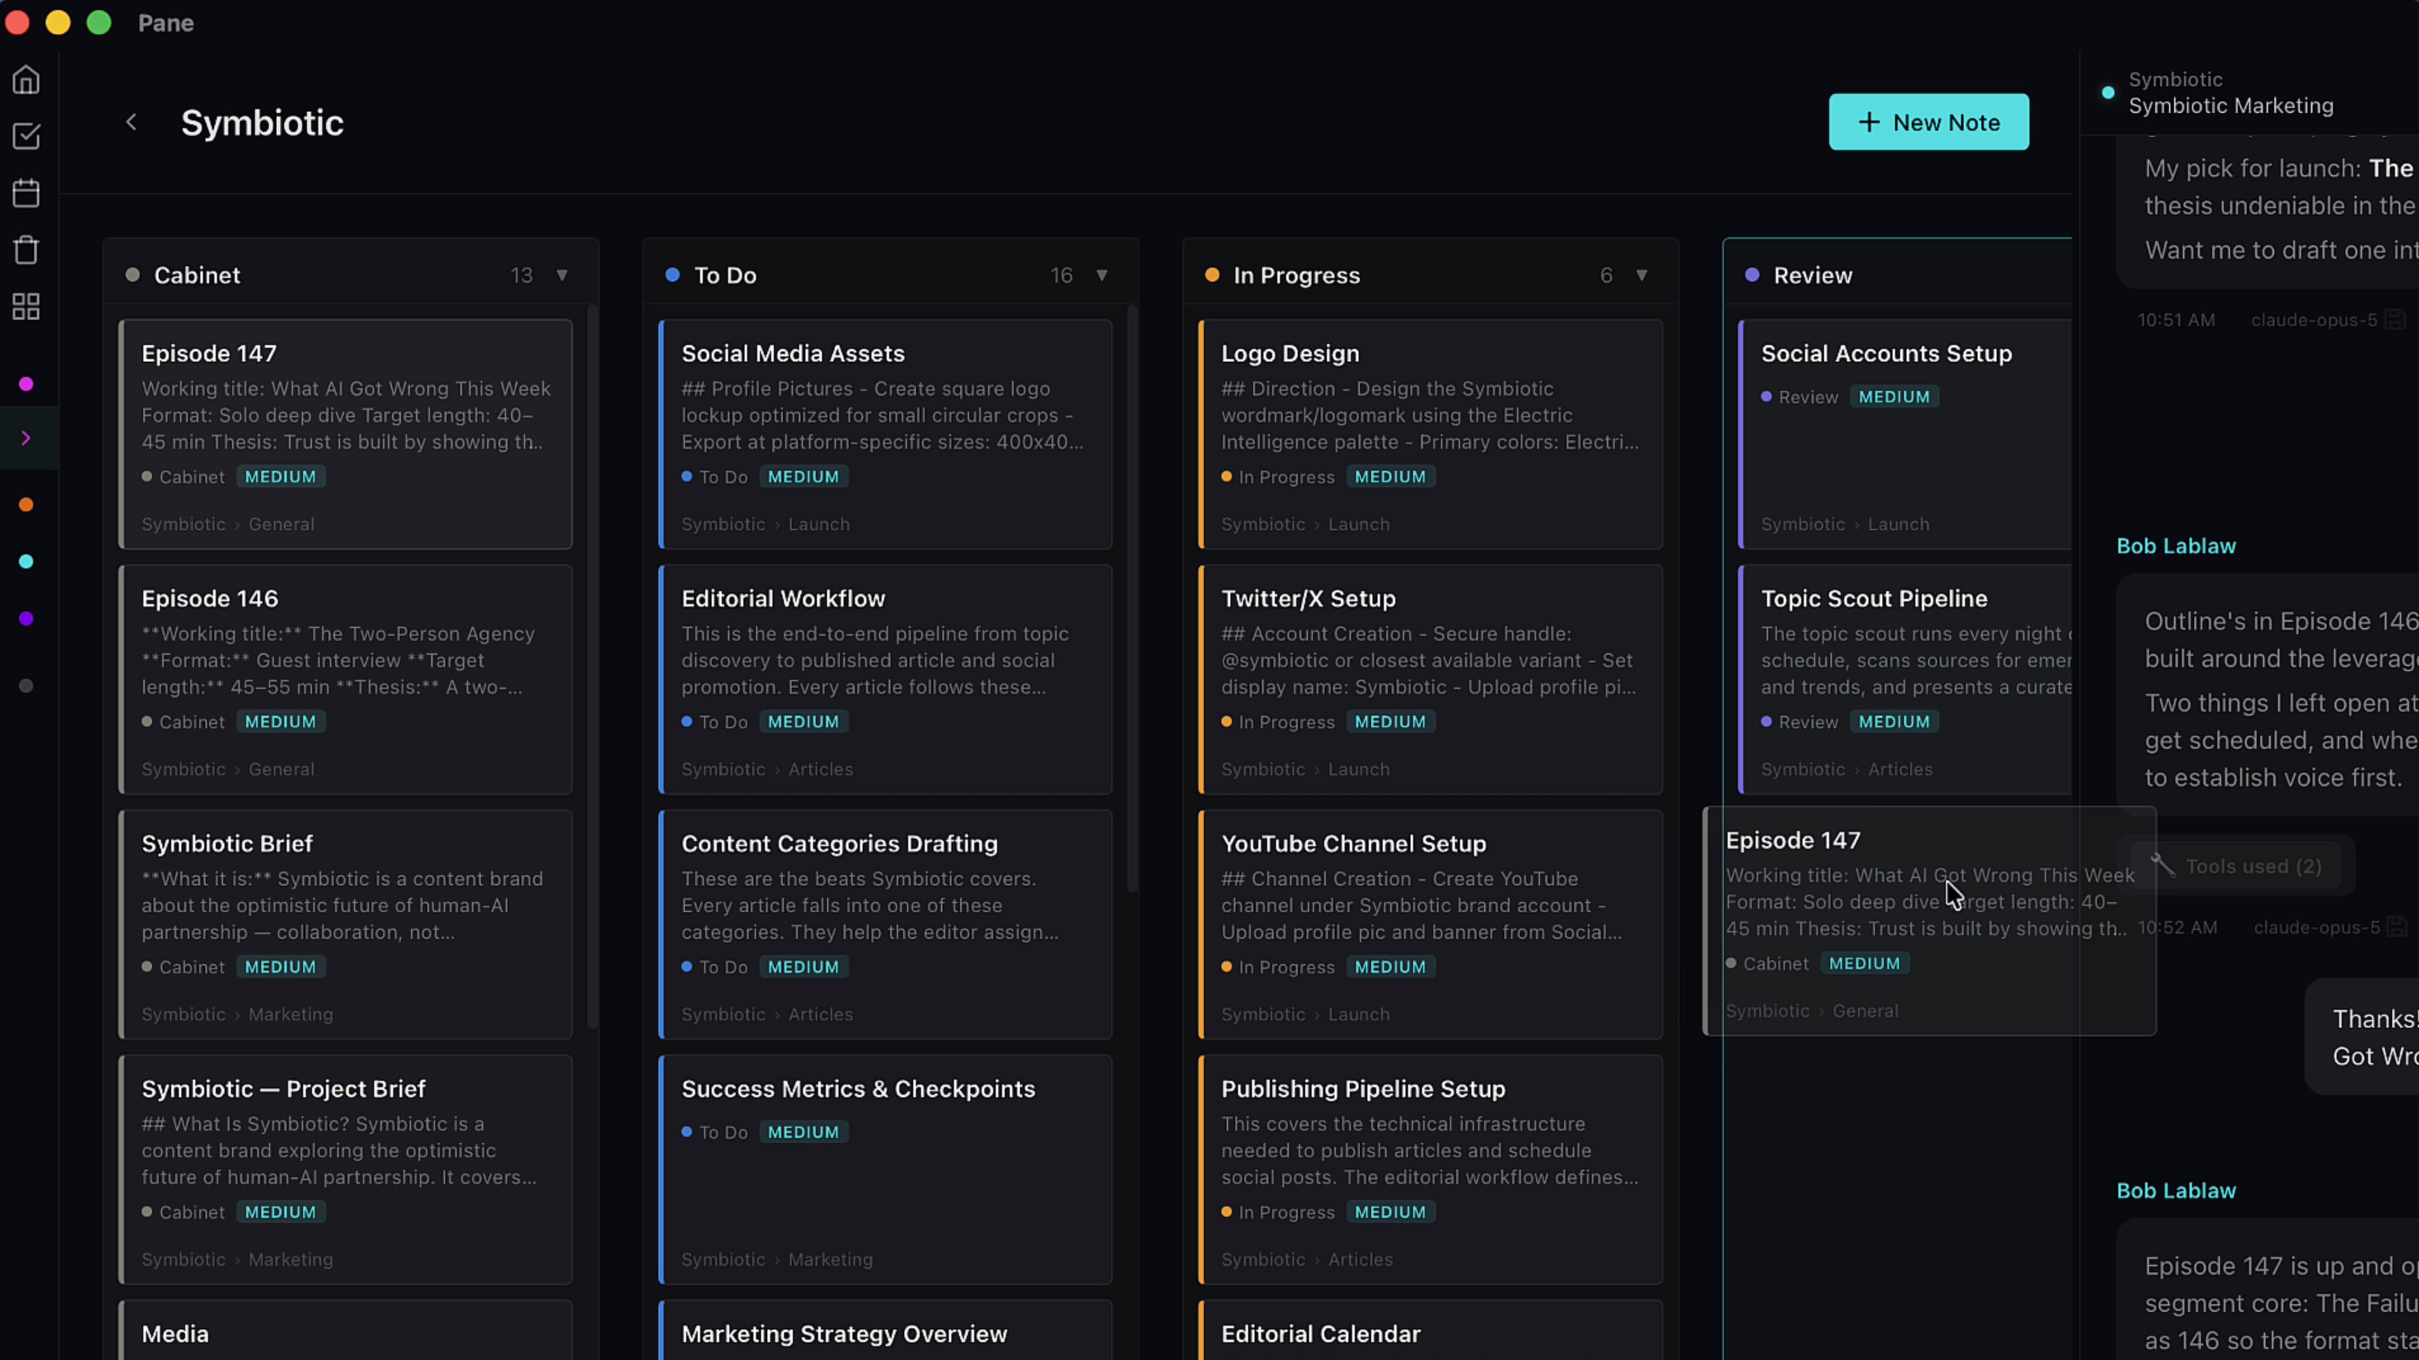The width and height of the screenshot is (2419, 1360).
Task: Click the Review column header
Action: [1898, 275]
